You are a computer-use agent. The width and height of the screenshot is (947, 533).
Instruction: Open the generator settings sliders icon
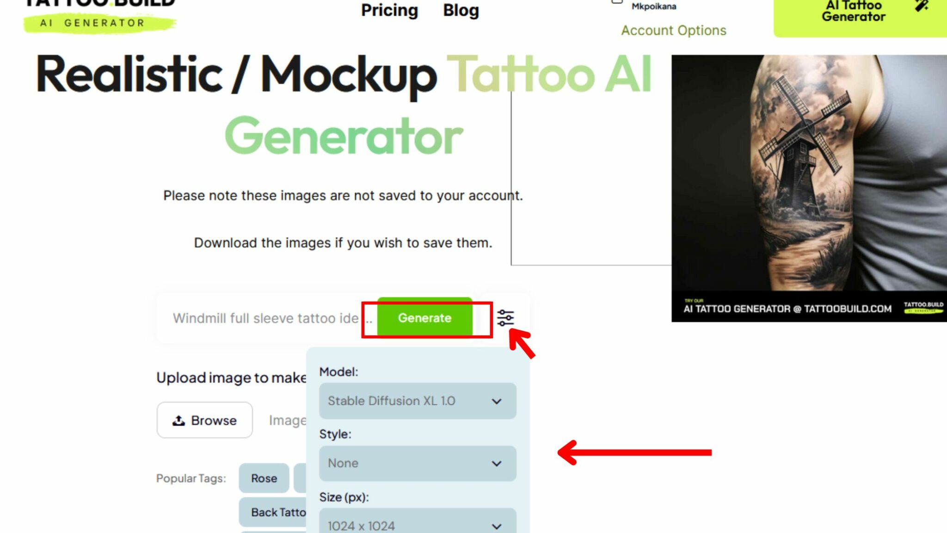(505, 318)
